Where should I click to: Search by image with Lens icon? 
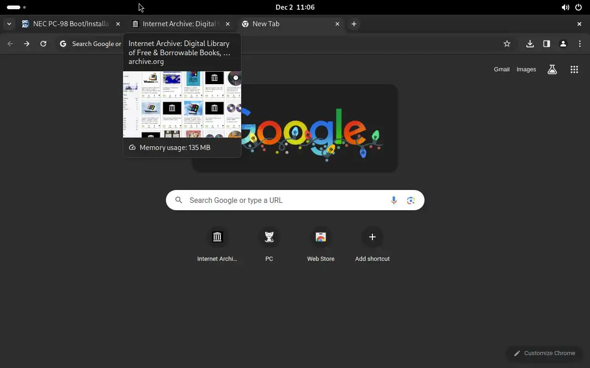point(411,200)
